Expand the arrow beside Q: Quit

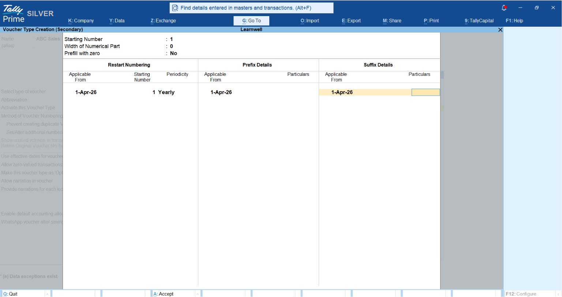[47, 294]
